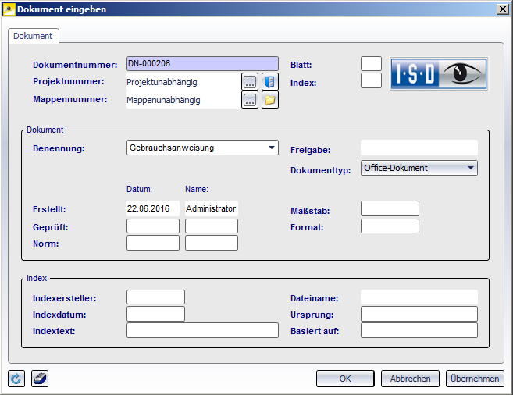Focus the Indextext input field

[202, 330]
